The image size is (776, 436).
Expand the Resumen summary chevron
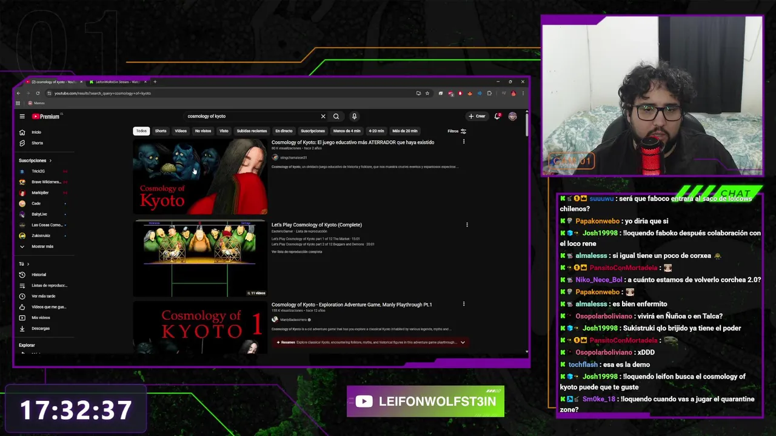463,342
